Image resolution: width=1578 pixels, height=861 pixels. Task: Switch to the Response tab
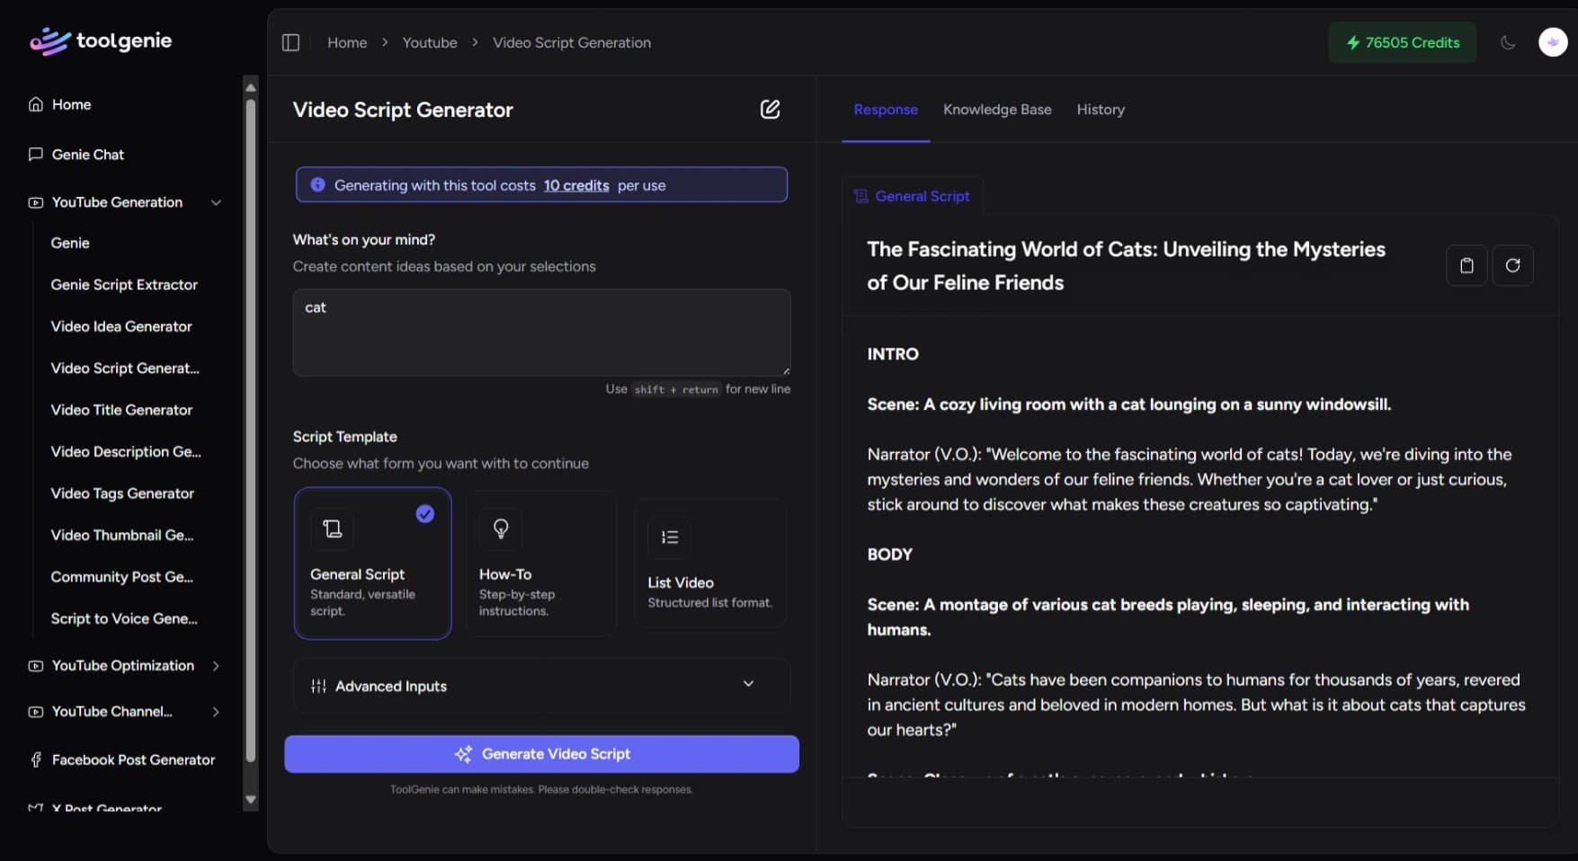pyautogui.click(x=886, y=110)
